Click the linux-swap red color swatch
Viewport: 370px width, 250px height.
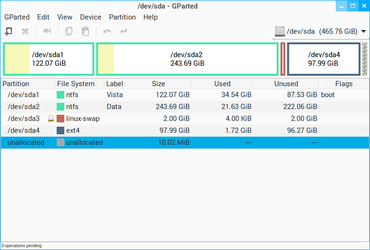click(x=60, y=119)
